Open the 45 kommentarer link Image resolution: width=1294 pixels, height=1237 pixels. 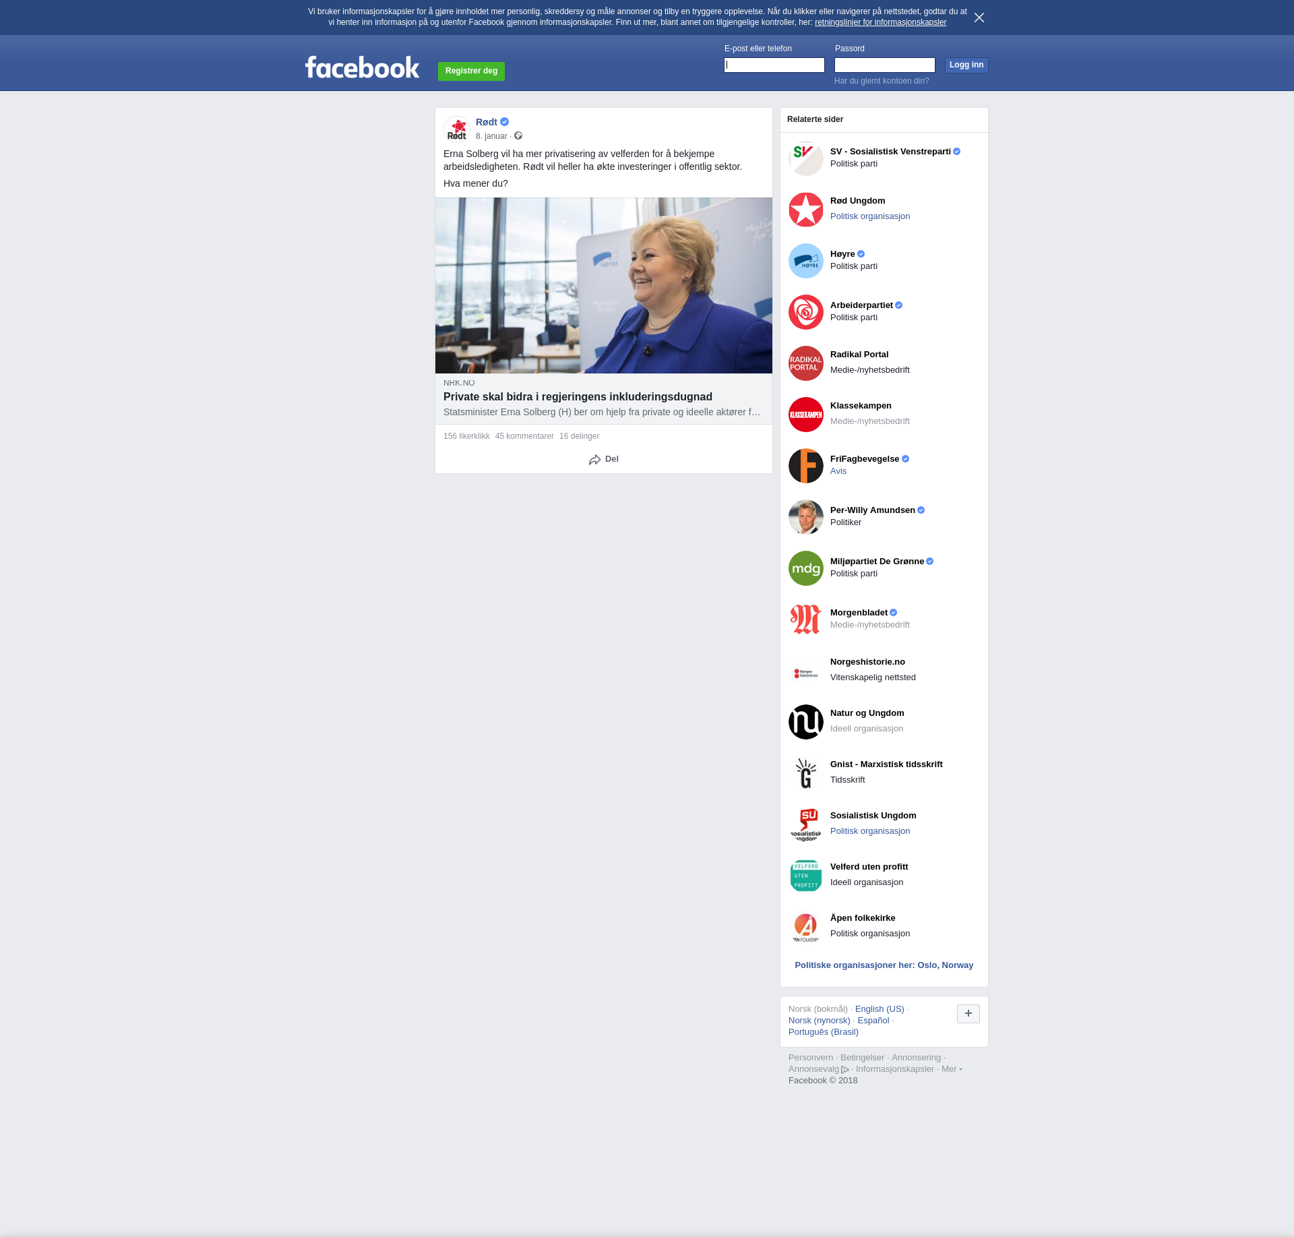pyautogui.click(x=524, y=436)
